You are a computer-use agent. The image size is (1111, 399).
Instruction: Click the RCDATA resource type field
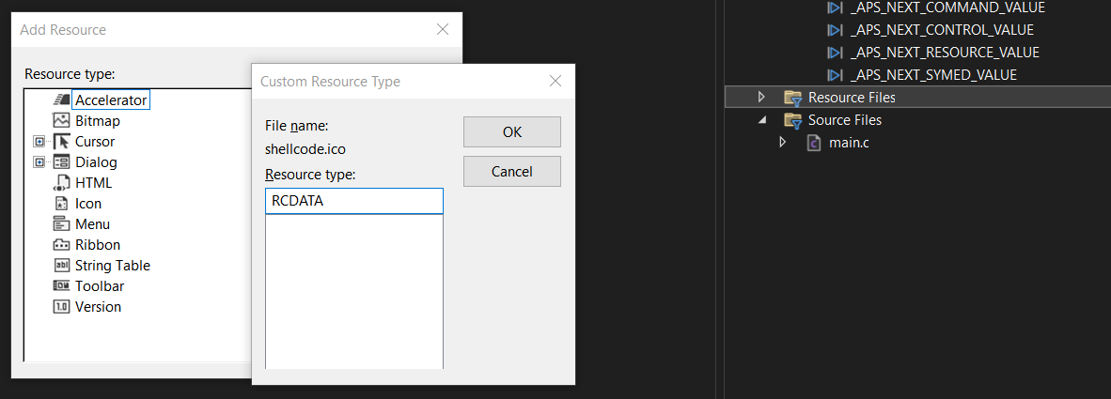(353, 201)
